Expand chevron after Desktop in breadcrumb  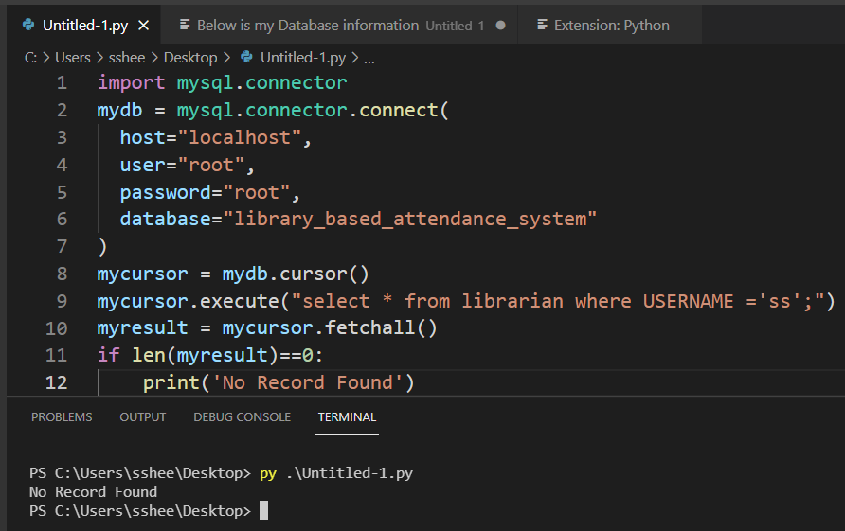click(x=226, y=58)
